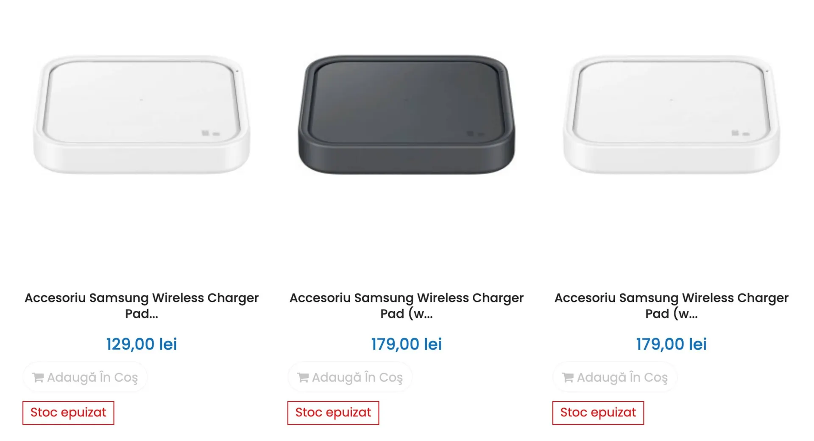Click 'Stoc epuizat' badge under the black charger
This screenshot has height=441, width=814.
(x=333, y=413)
